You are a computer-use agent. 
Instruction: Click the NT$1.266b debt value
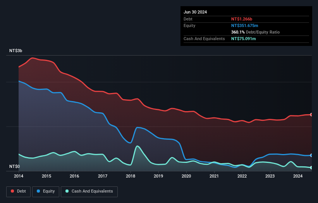(242, 19)
